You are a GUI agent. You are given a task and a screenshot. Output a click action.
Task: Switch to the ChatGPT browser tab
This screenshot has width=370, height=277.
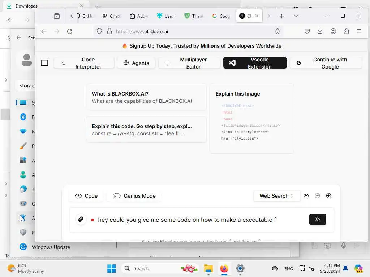coord(112,16)
